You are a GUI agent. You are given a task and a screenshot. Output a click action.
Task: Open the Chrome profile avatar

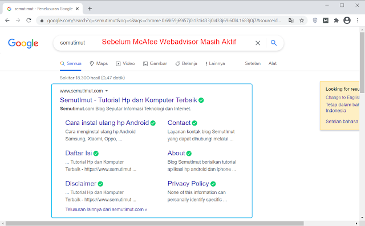click(347, 21)
